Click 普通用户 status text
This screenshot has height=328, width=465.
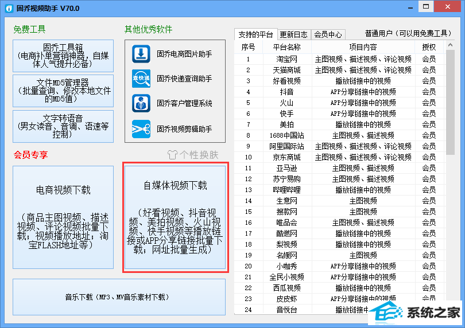pyautogui.click(x=408, y=33)
